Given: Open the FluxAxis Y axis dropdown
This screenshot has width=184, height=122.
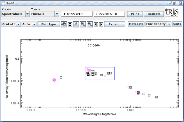Looking at the screenshot, I should pos(57,14).
